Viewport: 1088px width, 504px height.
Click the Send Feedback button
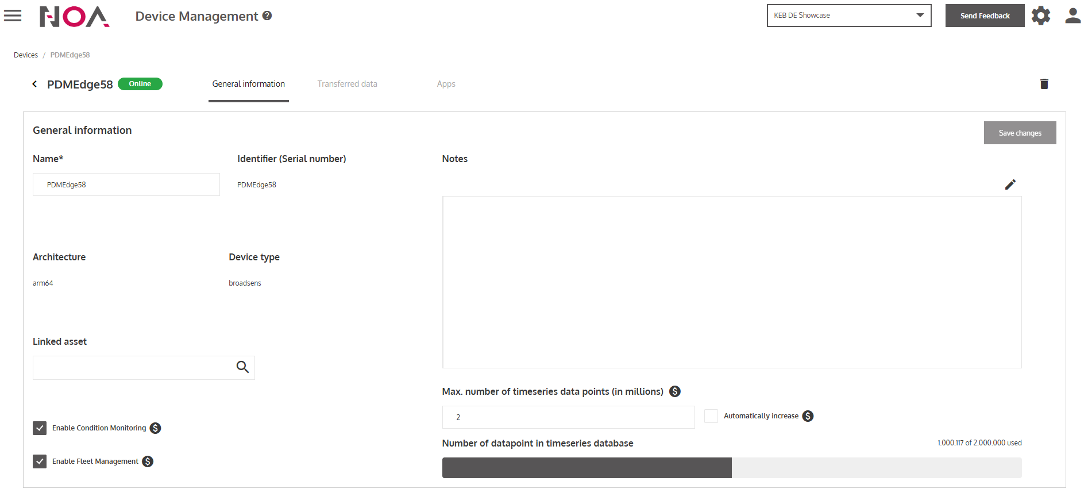(985, 16)
